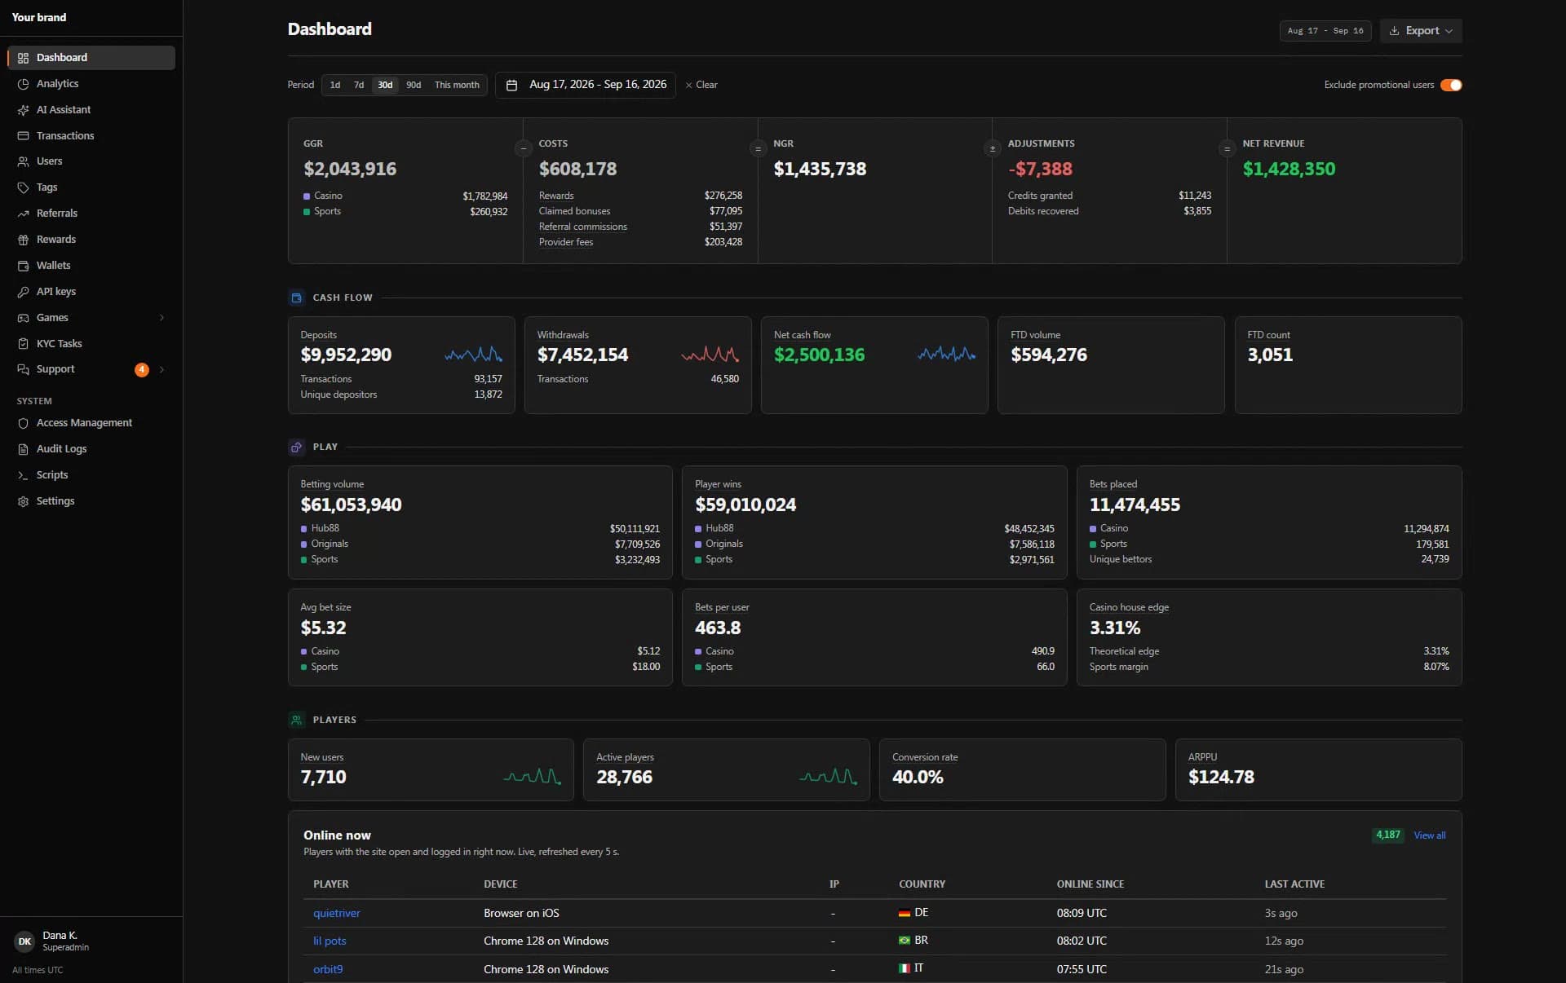Open Transactions via its card icon
The width and height of the screenshot is (1566, 983).
tap(23, 136)
